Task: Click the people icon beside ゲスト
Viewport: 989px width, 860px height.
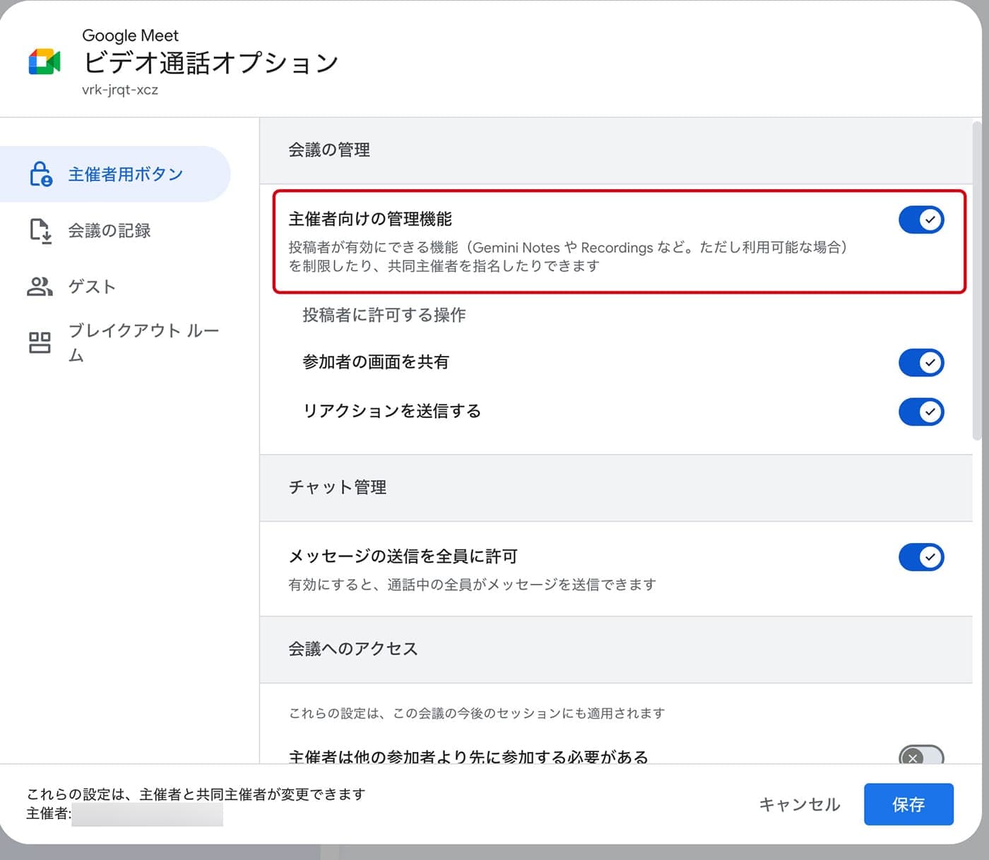Action: click(40, 287)
